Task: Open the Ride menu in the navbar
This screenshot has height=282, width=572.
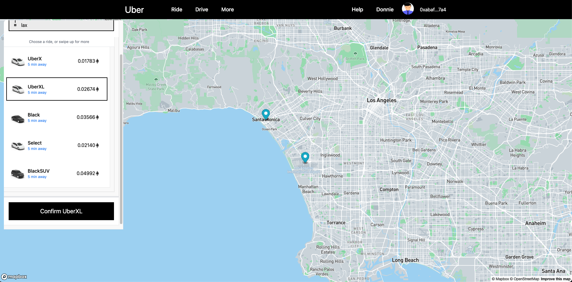Action: [177, 9]
